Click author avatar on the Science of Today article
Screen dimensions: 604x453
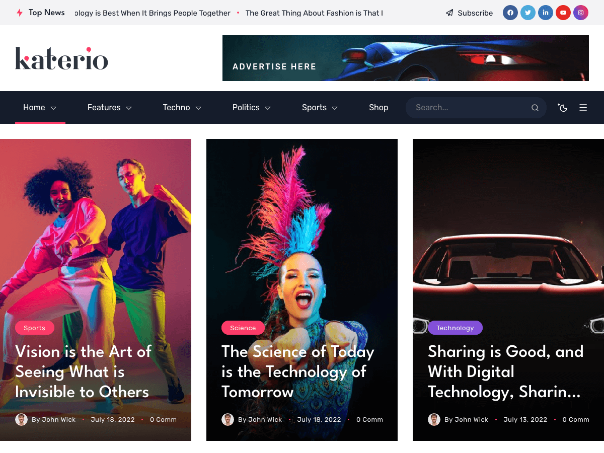(x=228, y=419)
